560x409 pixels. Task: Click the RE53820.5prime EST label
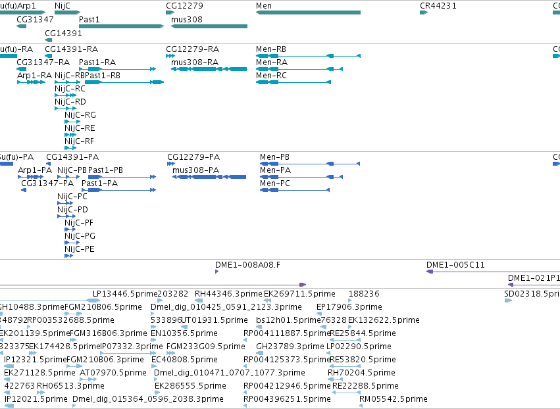pos(363,360)
